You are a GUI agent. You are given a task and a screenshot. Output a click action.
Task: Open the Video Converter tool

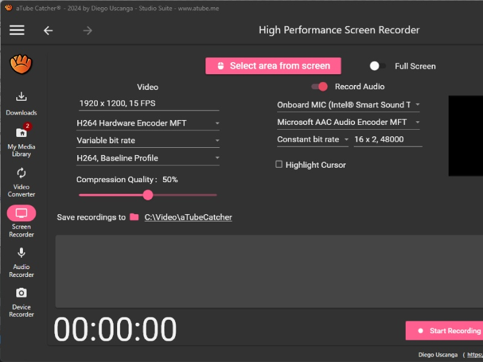click(x=21, y=181)
